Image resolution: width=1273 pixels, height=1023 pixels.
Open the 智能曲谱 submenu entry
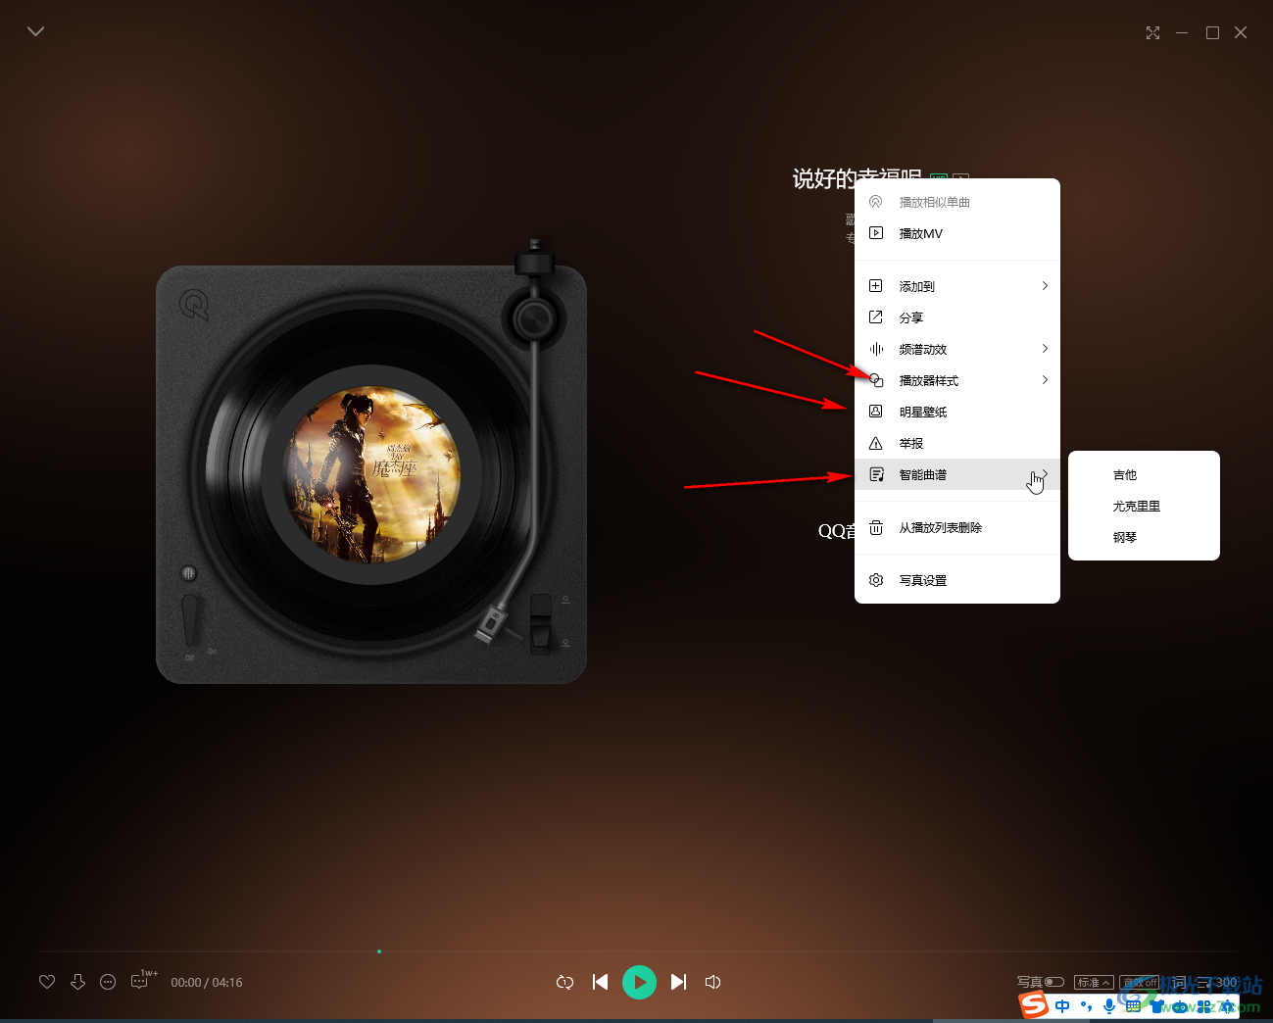point(957,474)
